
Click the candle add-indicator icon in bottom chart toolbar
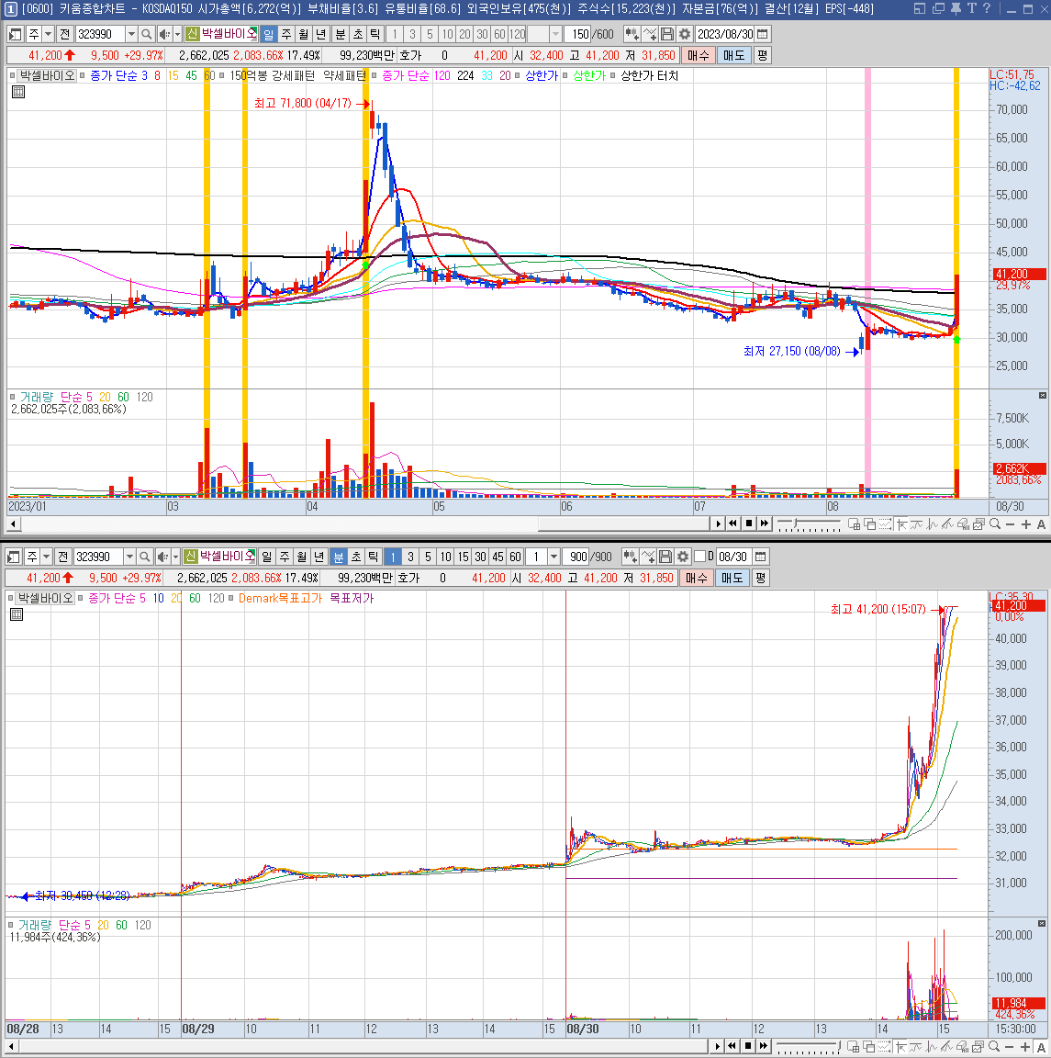coord(630,557)
